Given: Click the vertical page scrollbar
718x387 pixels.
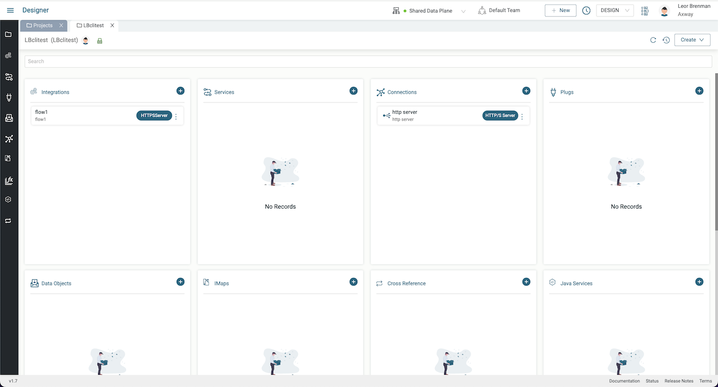Looking at the screenshot, I should 716,151.
